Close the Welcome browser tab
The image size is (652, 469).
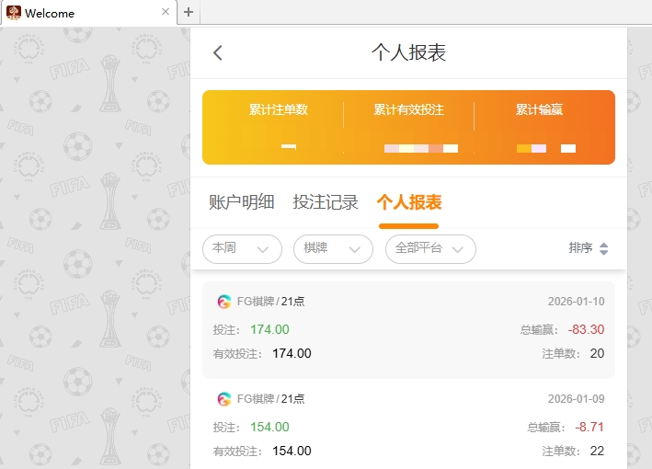click(166, 12)
